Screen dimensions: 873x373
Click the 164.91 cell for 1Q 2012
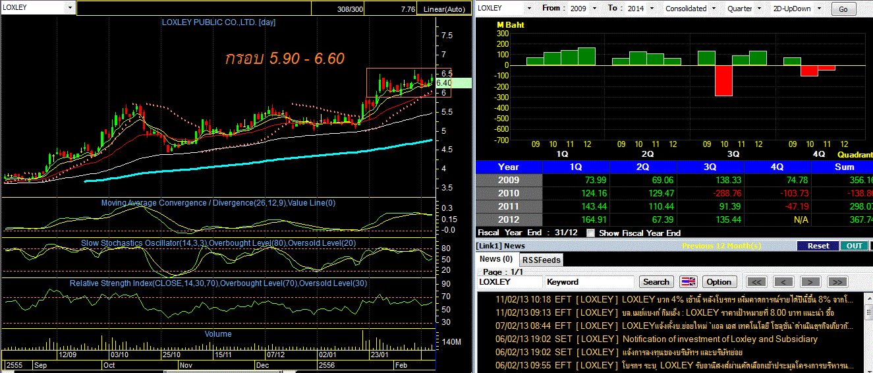click(x=576, y=219)
